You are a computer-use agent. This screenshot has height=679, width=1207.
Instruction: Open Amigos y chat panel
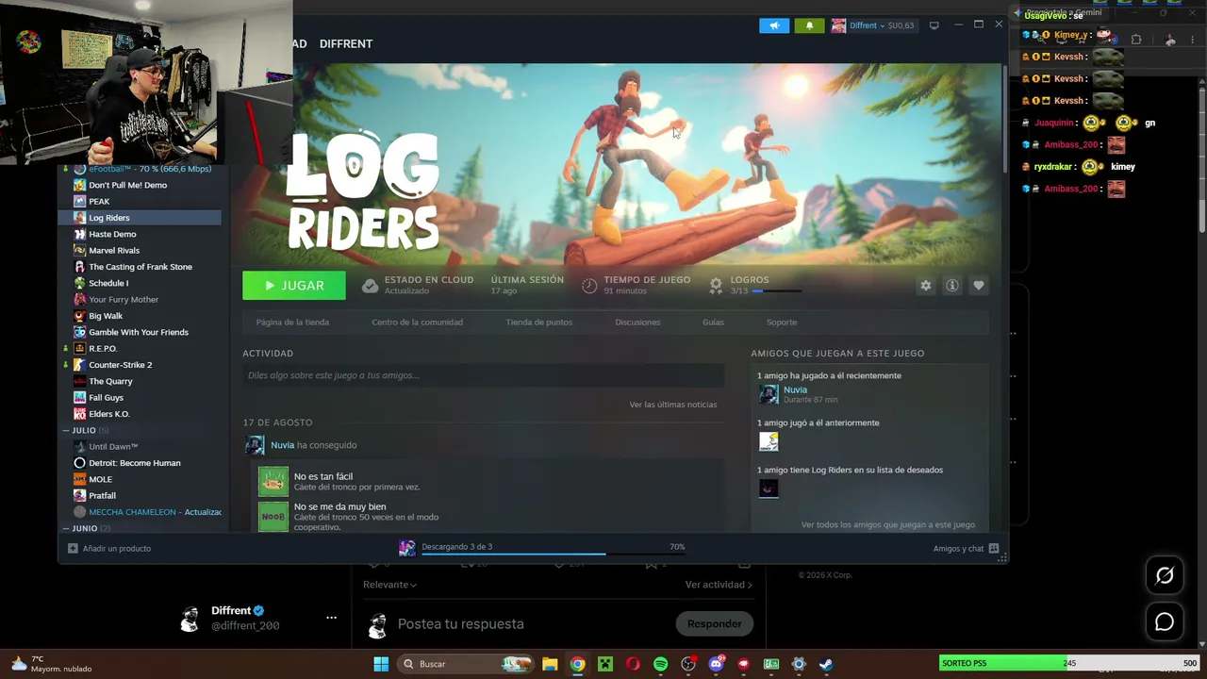[x=966, y=549]
